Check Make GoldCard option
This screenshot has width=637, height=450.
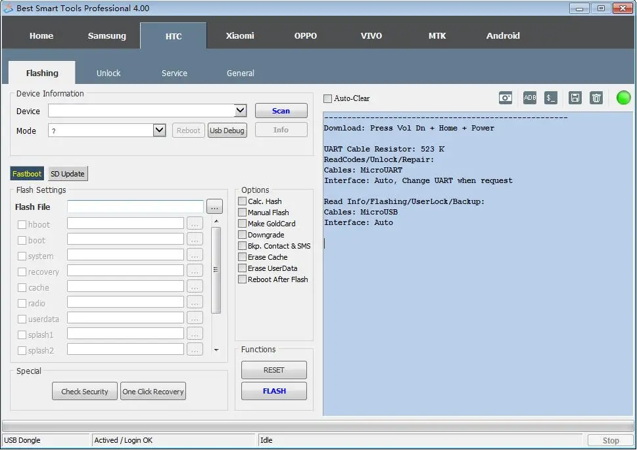pos(242,224)
